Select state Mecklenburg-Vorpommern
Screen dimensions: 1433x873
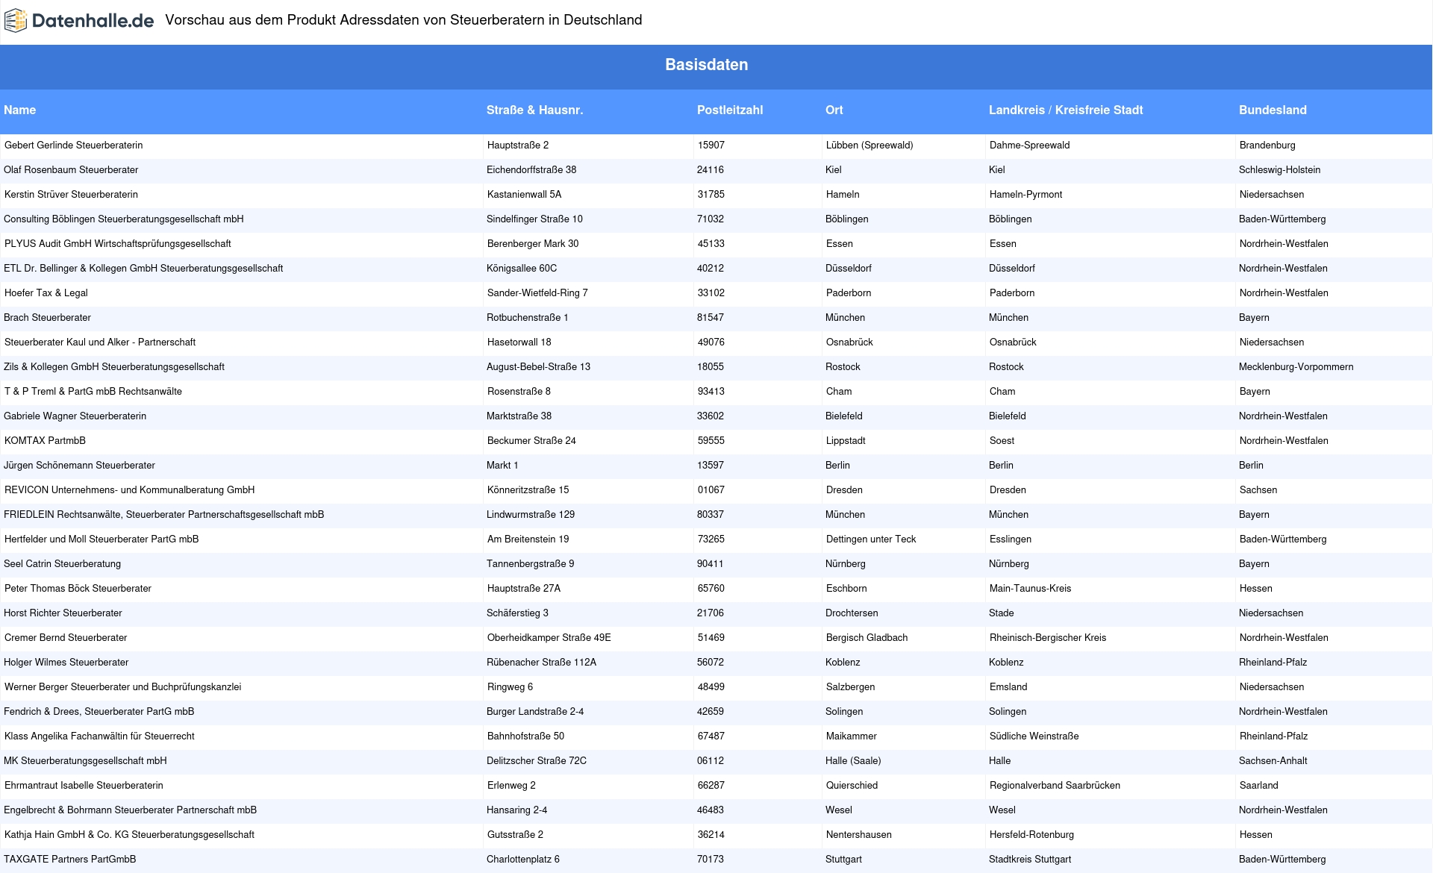click(1296, 367)
